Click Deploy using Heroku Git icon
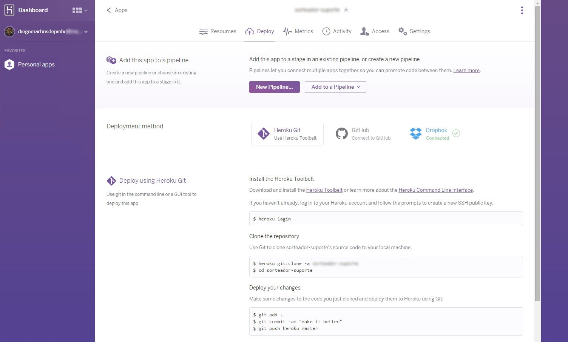This screenshot has height=342, width=568. point(111,181)
